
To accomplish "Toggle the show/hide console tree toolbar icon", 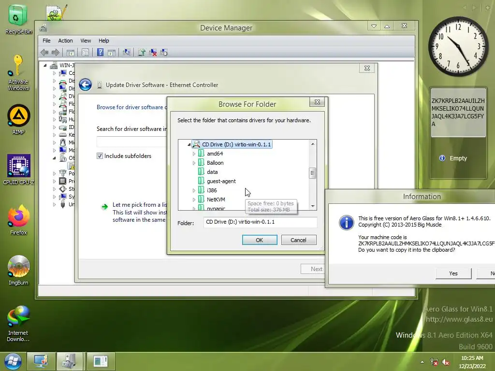I will 71,52.
